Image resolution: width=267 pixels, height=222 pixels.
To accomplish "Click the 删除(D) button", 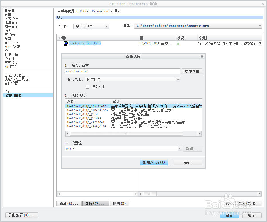I will [119, 203].
